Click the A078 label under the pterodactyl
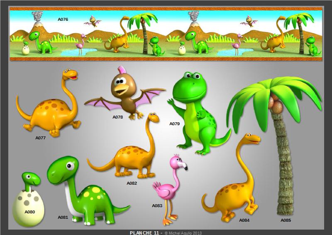332x235 pixels. 118,117
